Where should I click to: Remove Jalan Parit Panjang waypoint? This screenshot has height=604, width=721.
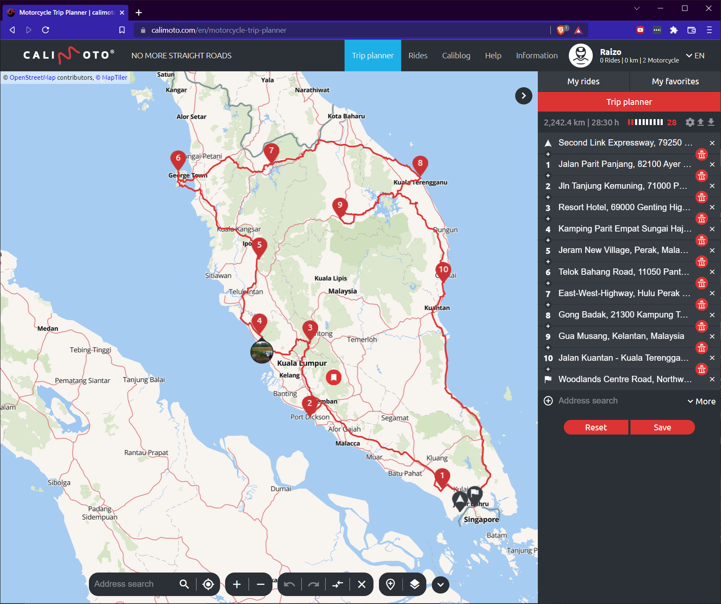(712, 164)
